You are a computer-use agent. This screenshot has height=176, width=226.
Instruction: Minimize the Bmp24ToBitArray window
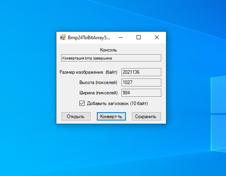(121, 37)
